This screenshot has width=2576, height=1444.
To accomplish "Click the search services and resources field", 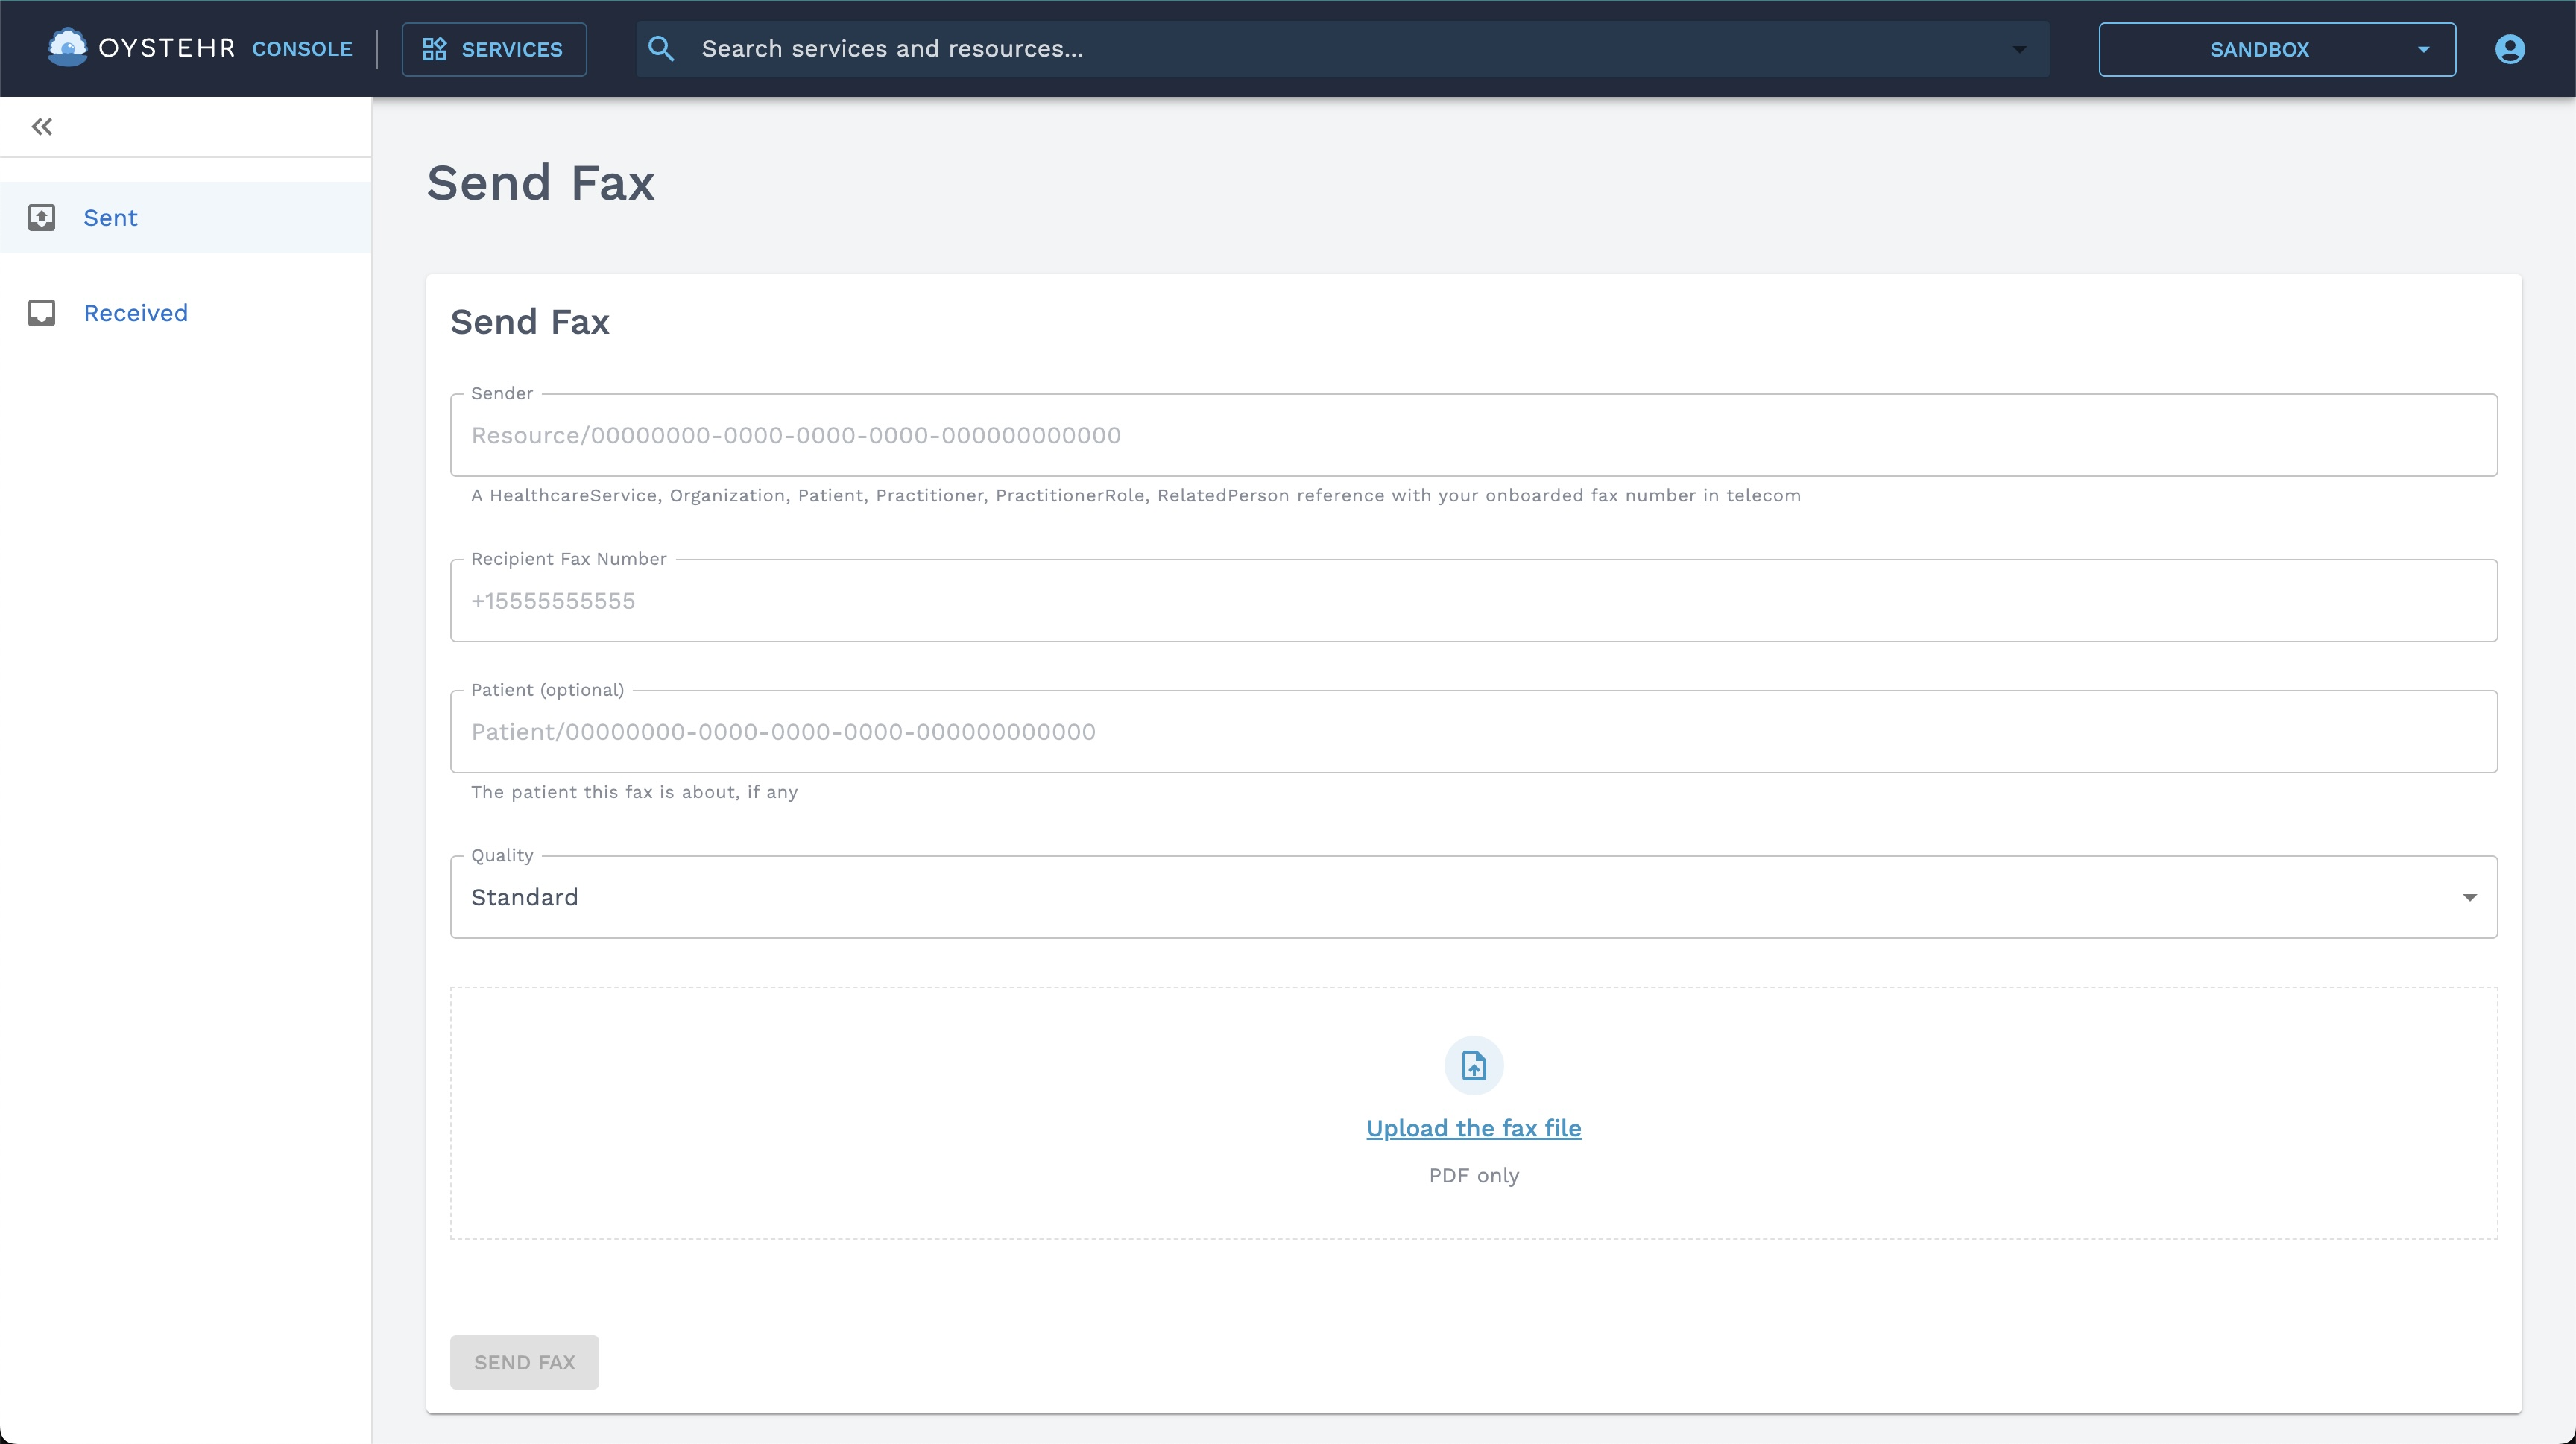I will click(1343, 49).
